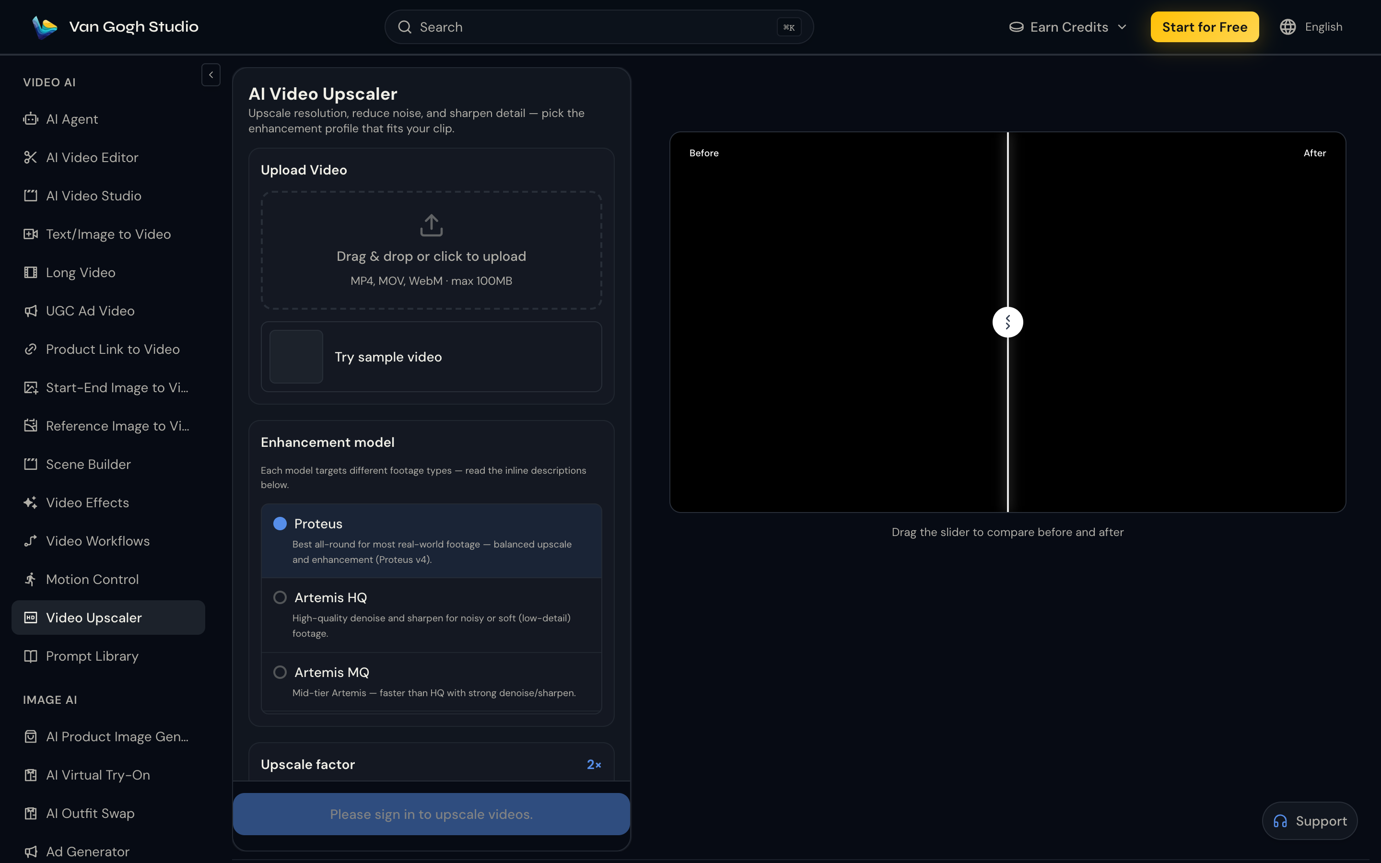Click the AI Video Studio clapperboard icon
This screenshot has height=863, width=1381.
click(x=30, y=195)
